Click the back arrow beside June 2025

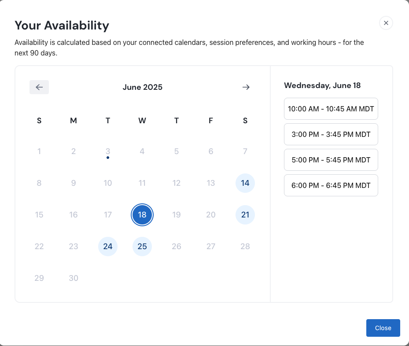tap(39, 87)
